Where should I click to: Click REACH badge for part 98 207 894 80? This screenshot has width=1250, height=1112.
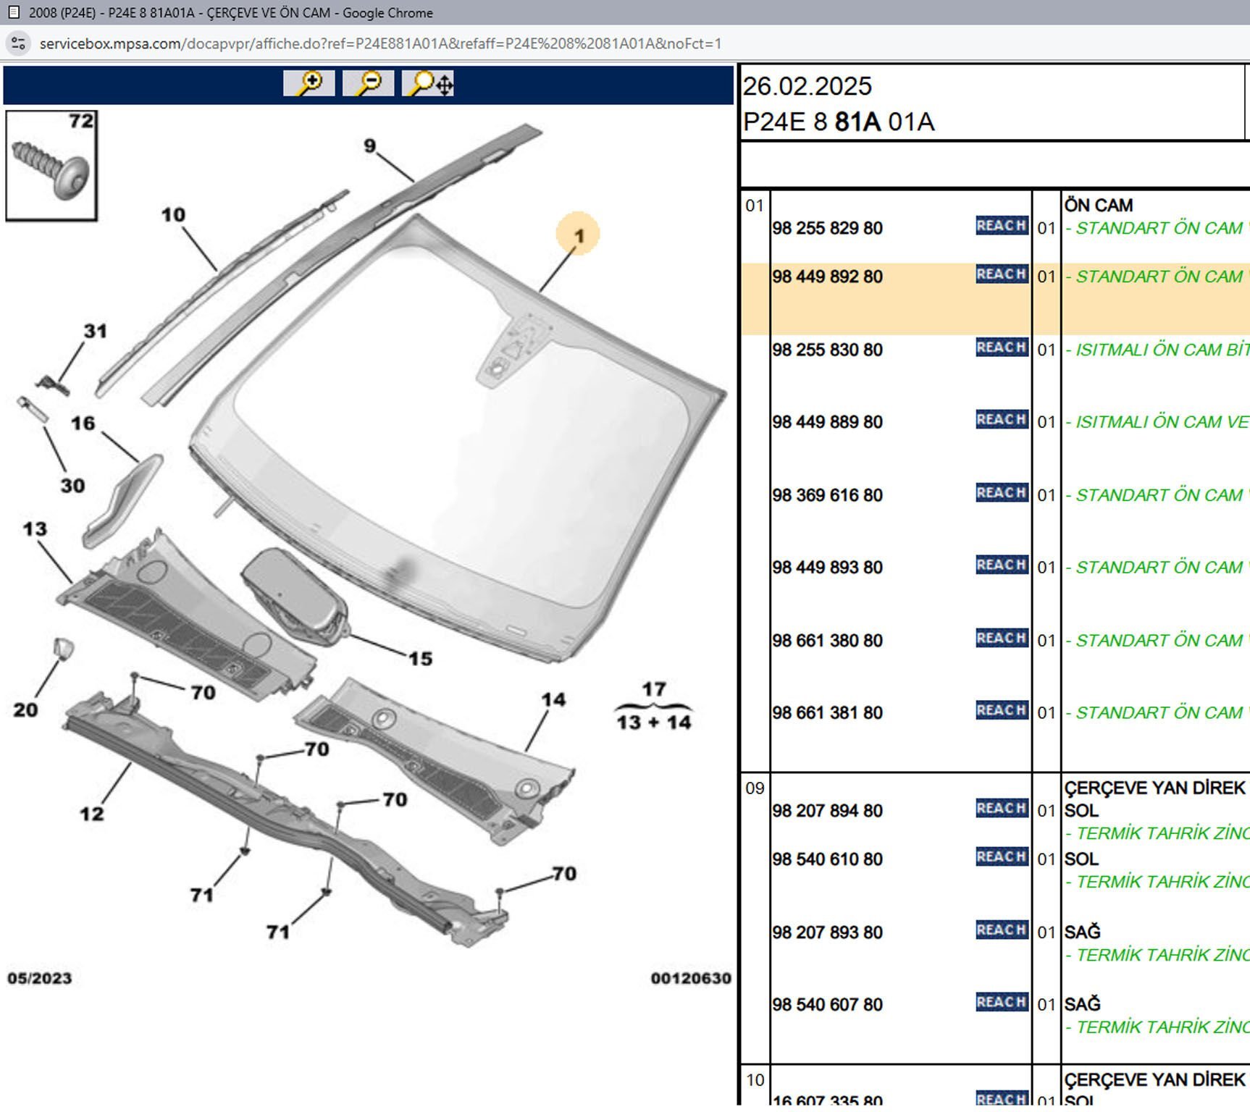[1001, 809]
